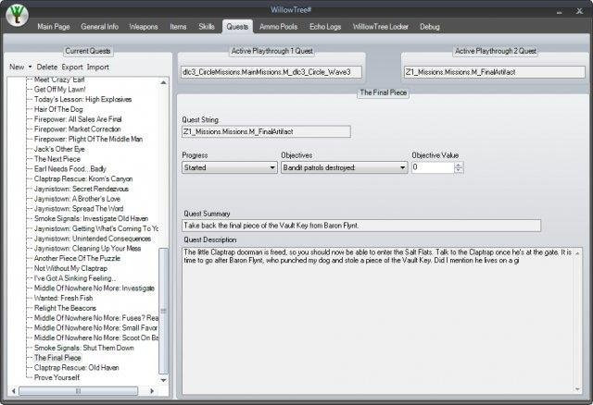This screenshot has width=593, height=405.
Task: Open the Progress dropdown set to Started
Action: [x=230, y=167]
